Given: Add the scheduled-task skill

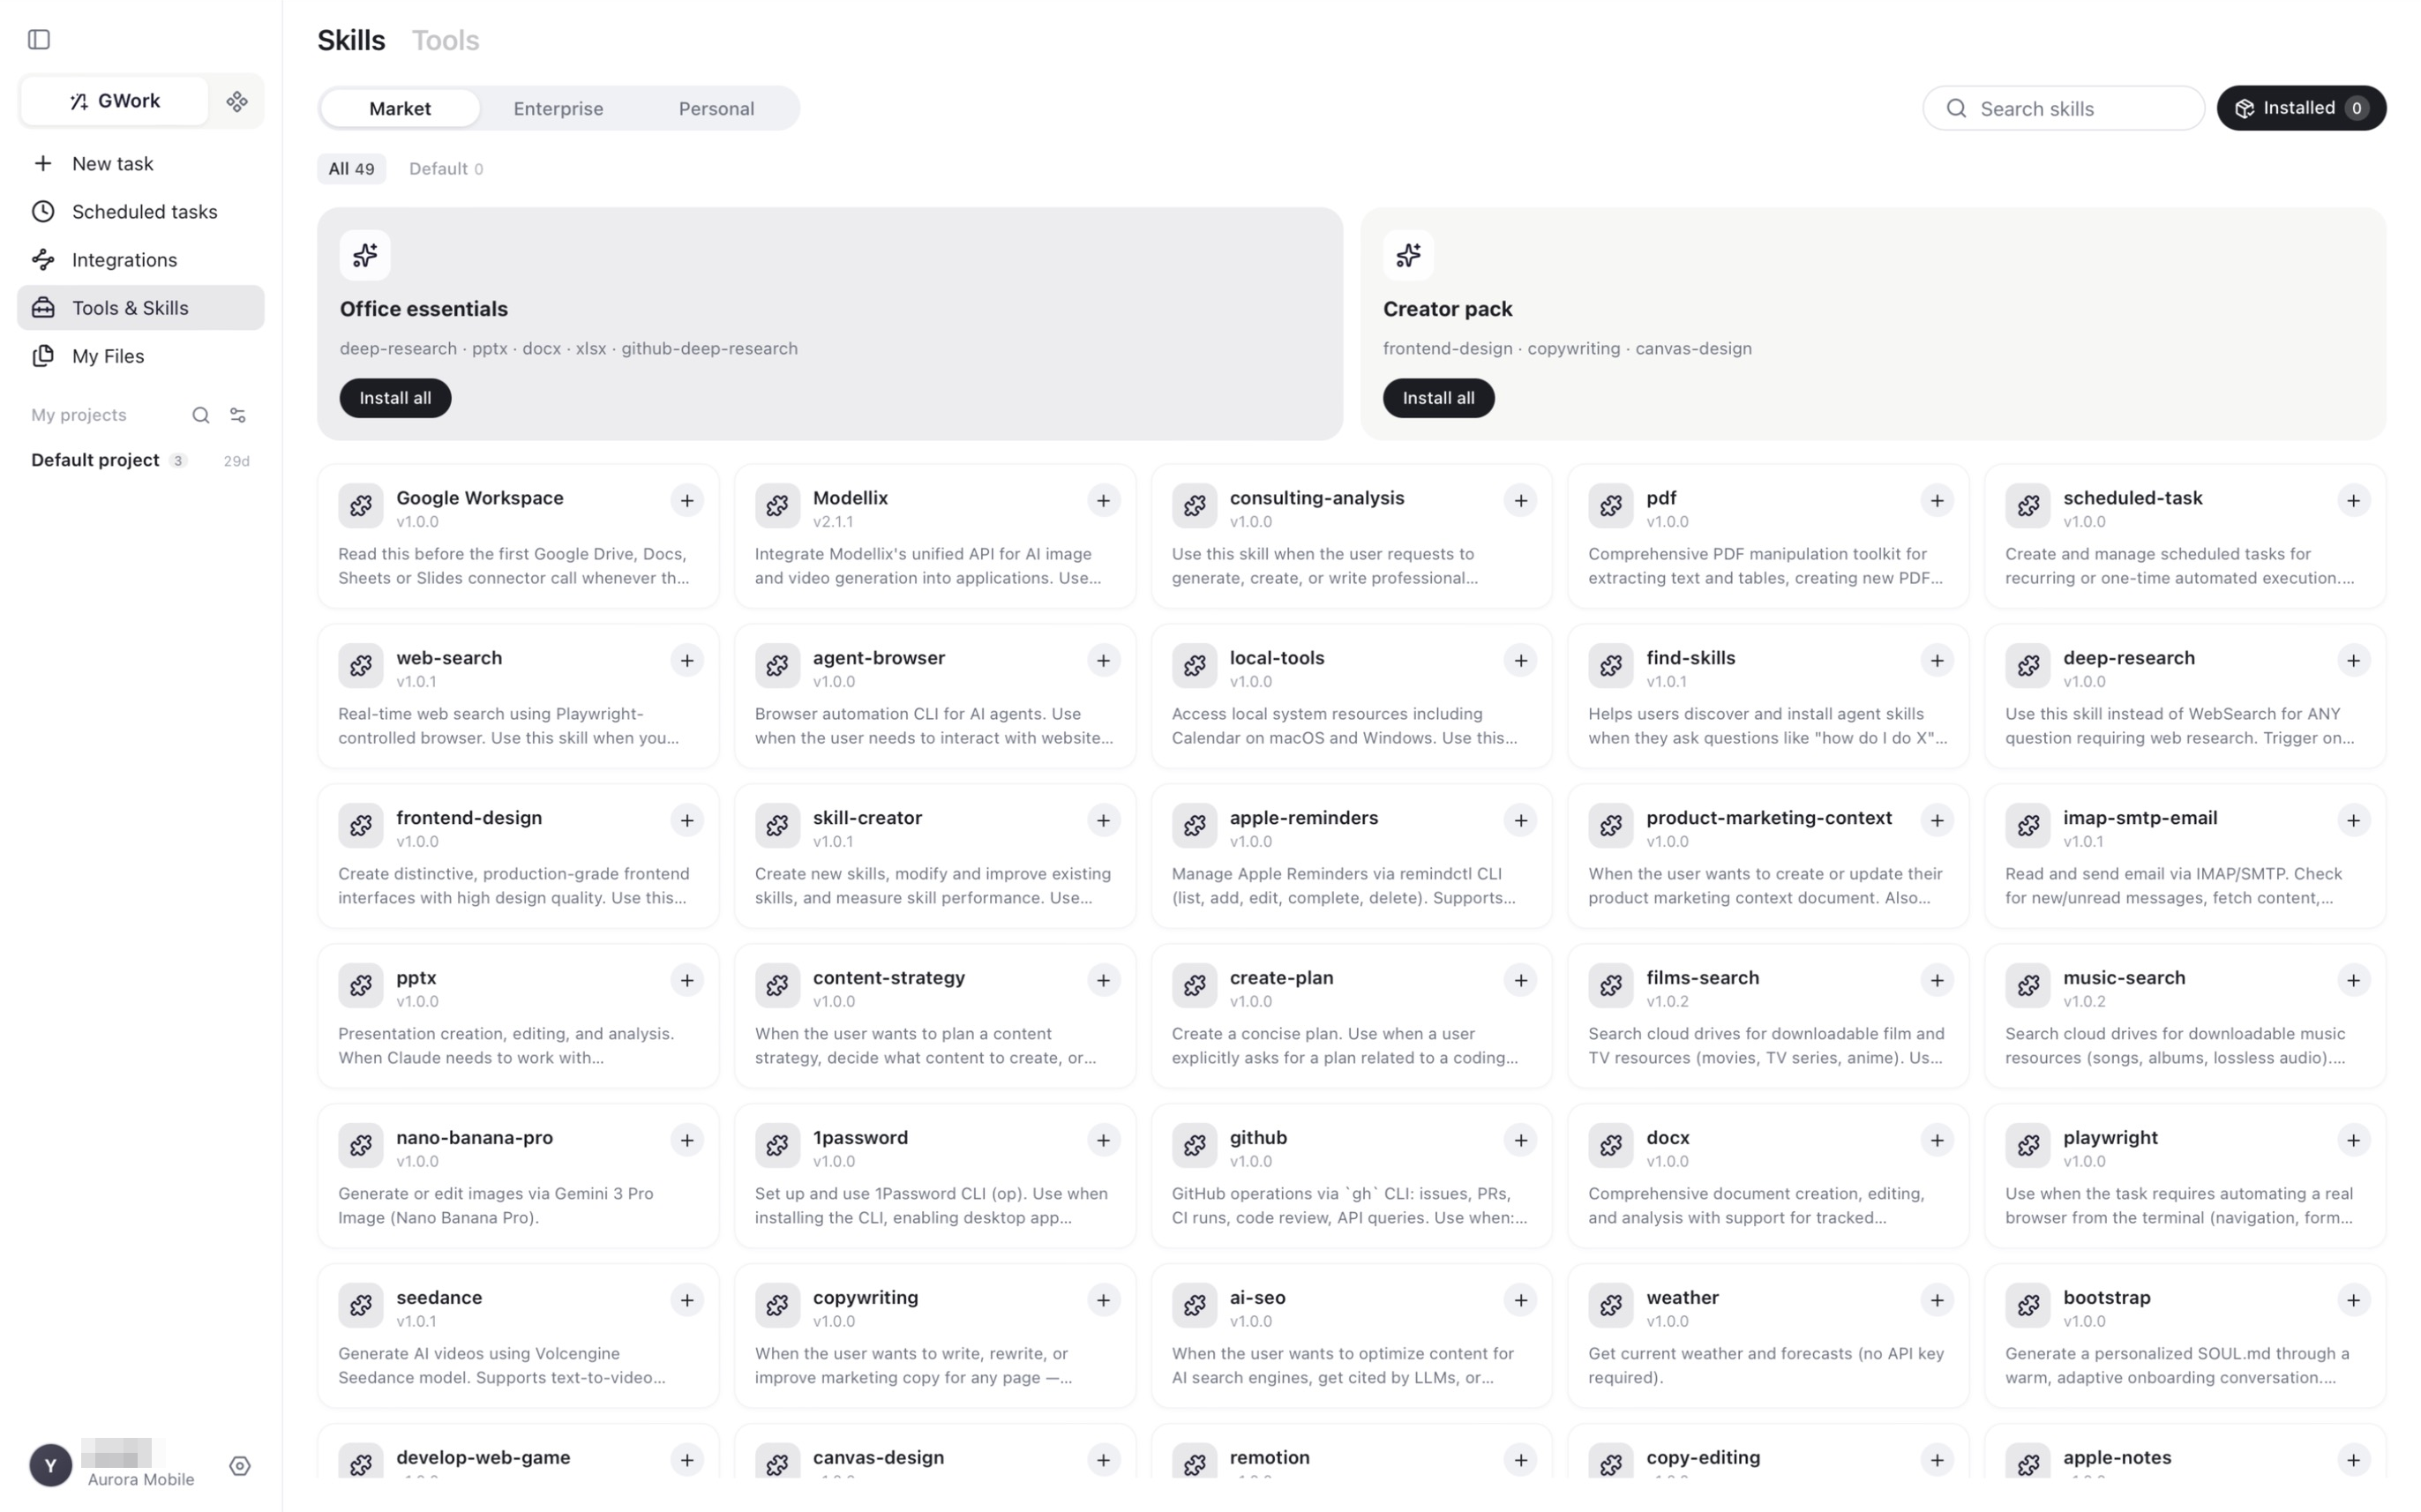Looking at the screenshot, I should coord(2353,500).
